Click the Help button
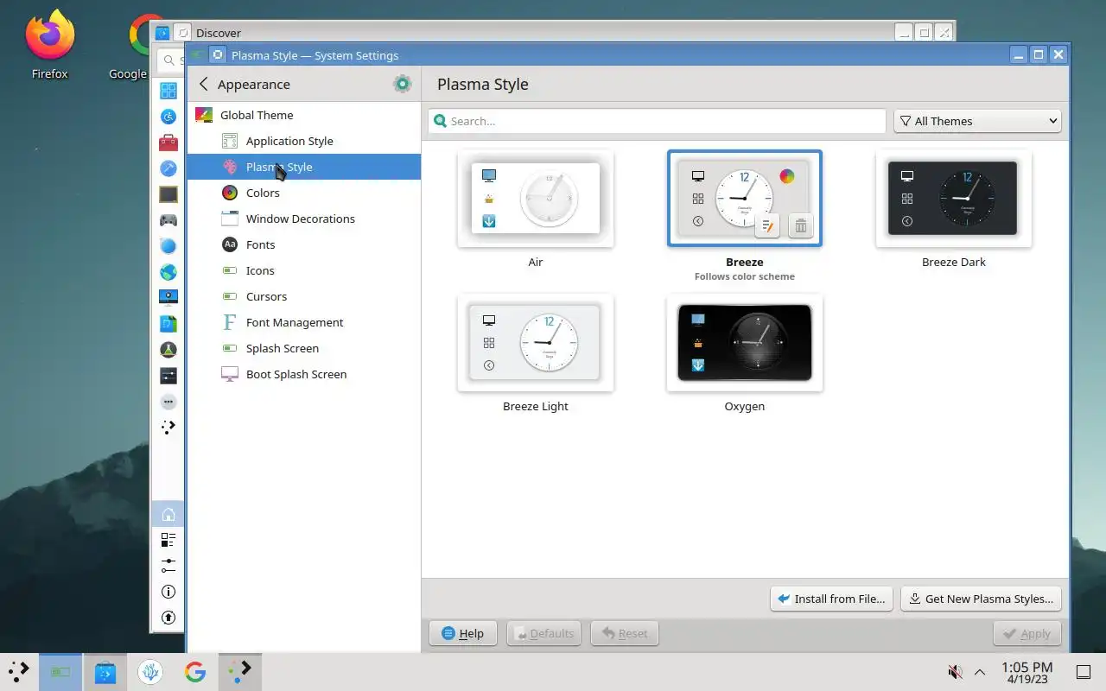This screenshot has width=1106, height=691. [462, 633]
